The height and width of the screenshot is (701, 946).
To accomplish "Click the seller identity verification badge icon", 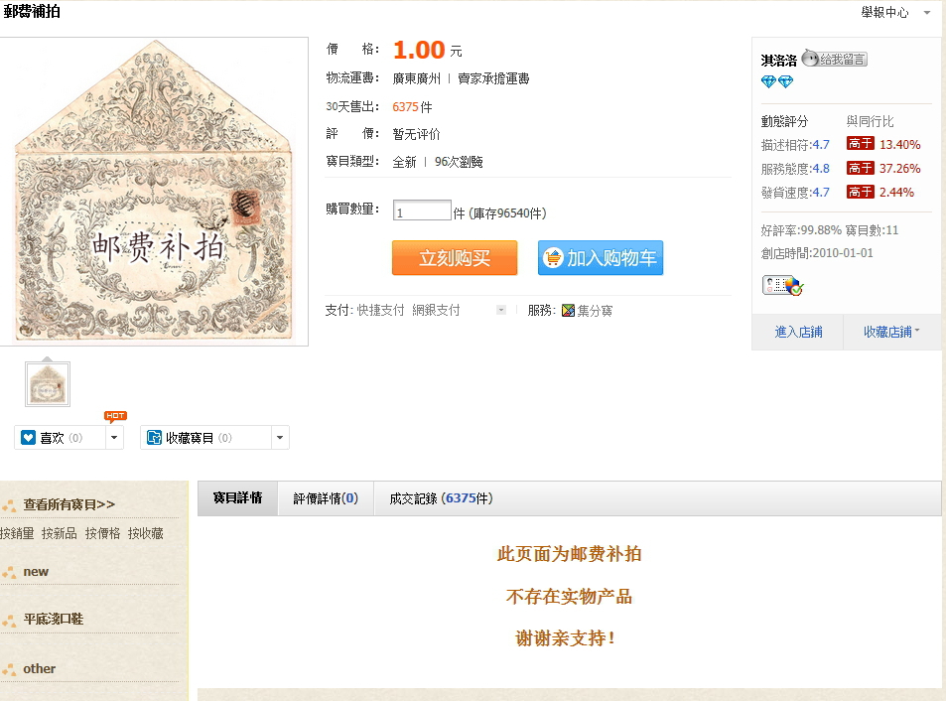I will (x=782, y=286).
